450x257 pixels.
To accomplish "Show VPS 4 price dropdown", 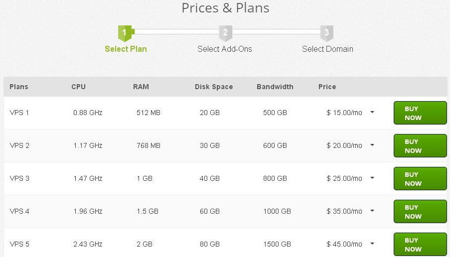I will [x=372, y=211].
